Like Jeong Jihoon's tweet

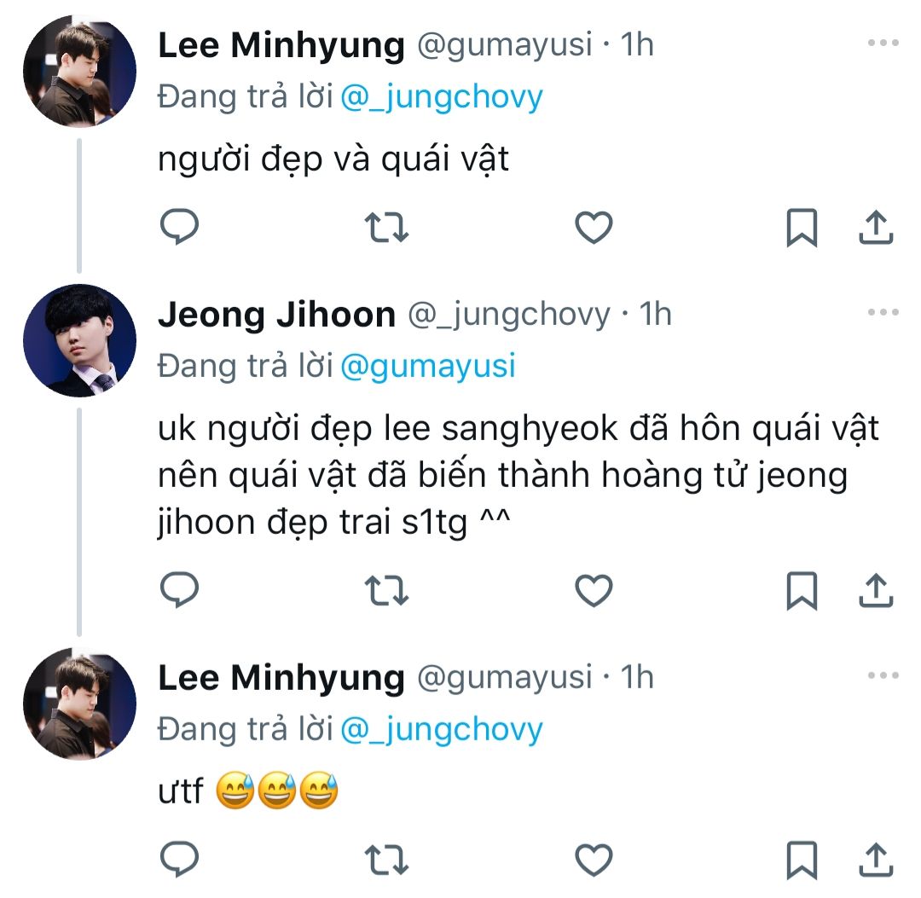594,590
